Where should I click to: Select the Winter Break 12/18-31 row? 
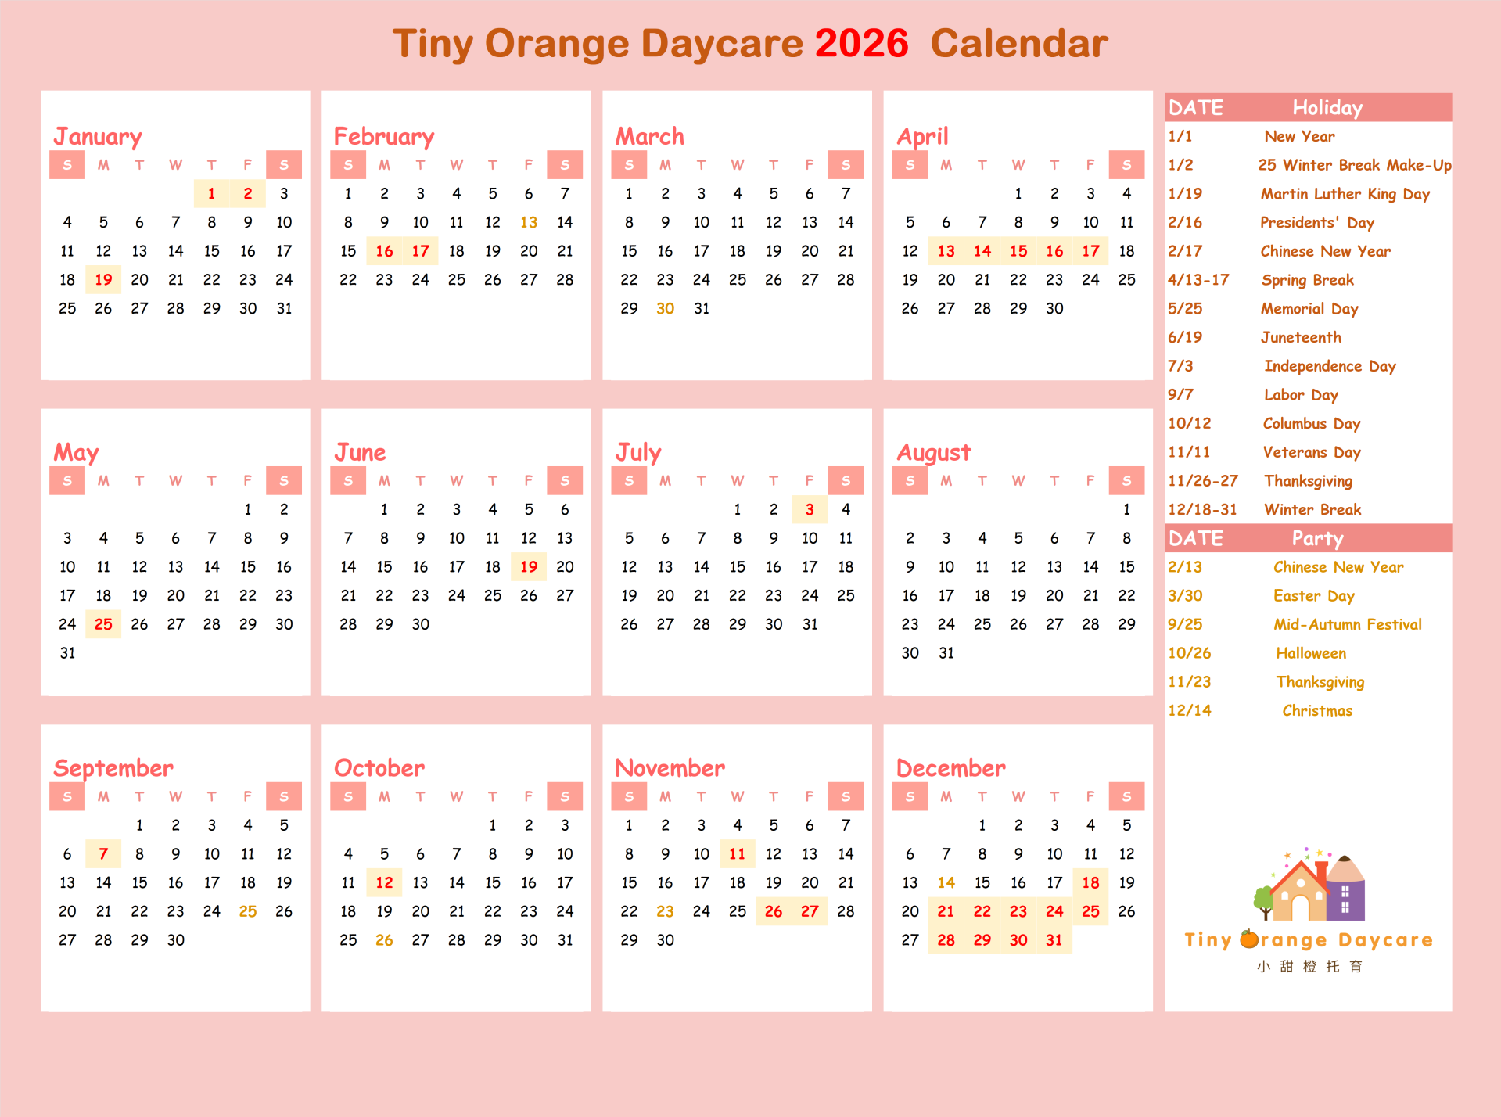(x=1308, y=510)
